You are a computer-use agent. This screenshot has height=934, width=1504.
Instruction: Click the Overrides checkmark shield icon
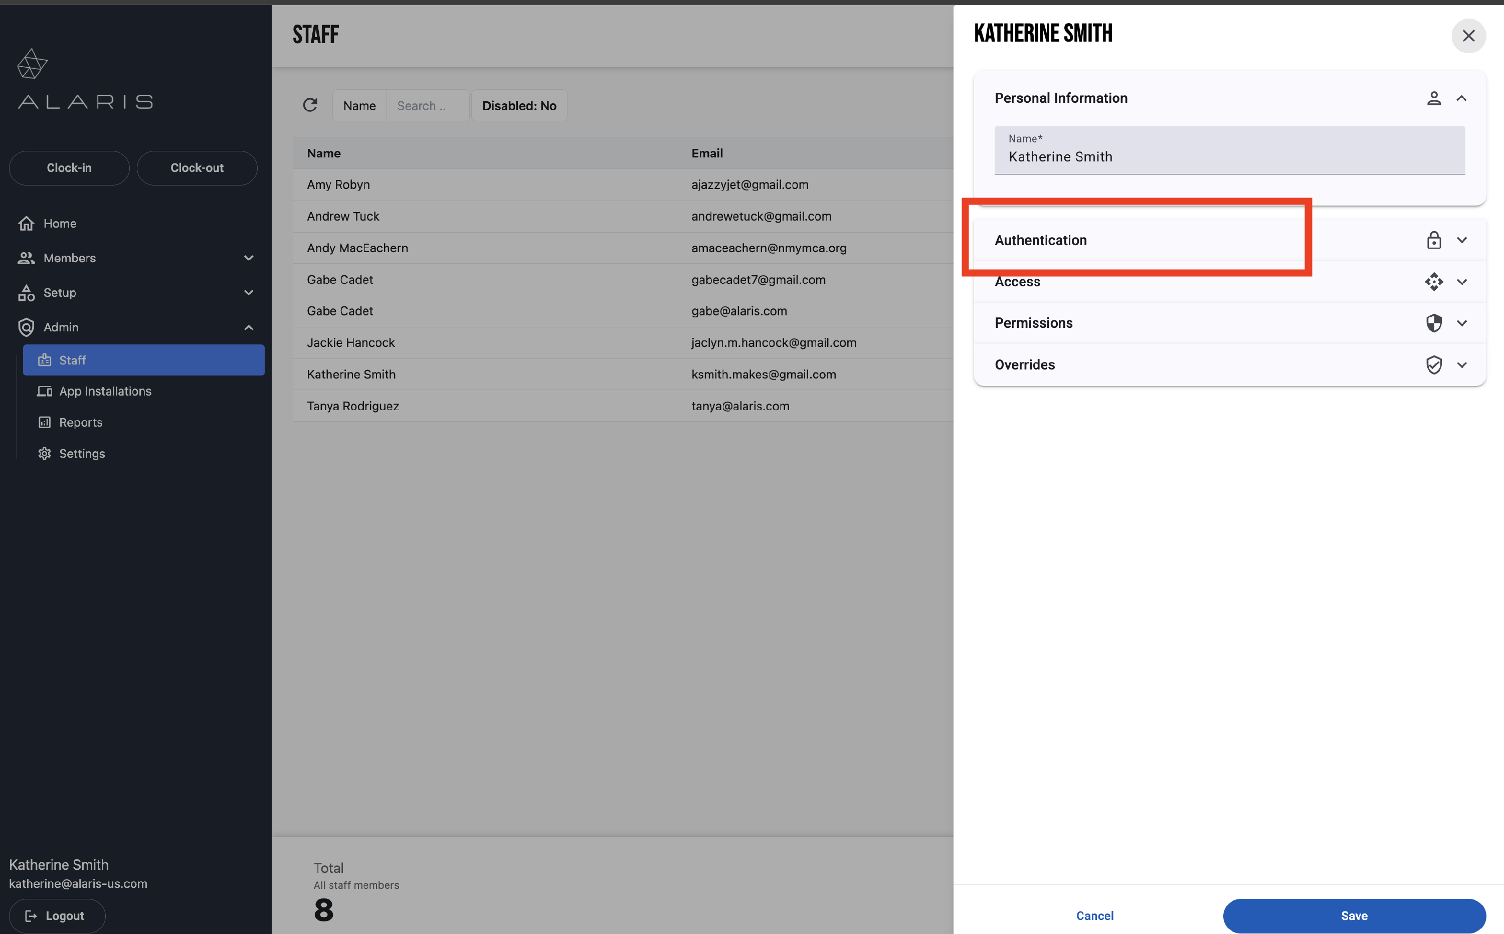pyautogui.click(x=1434, y=364)
